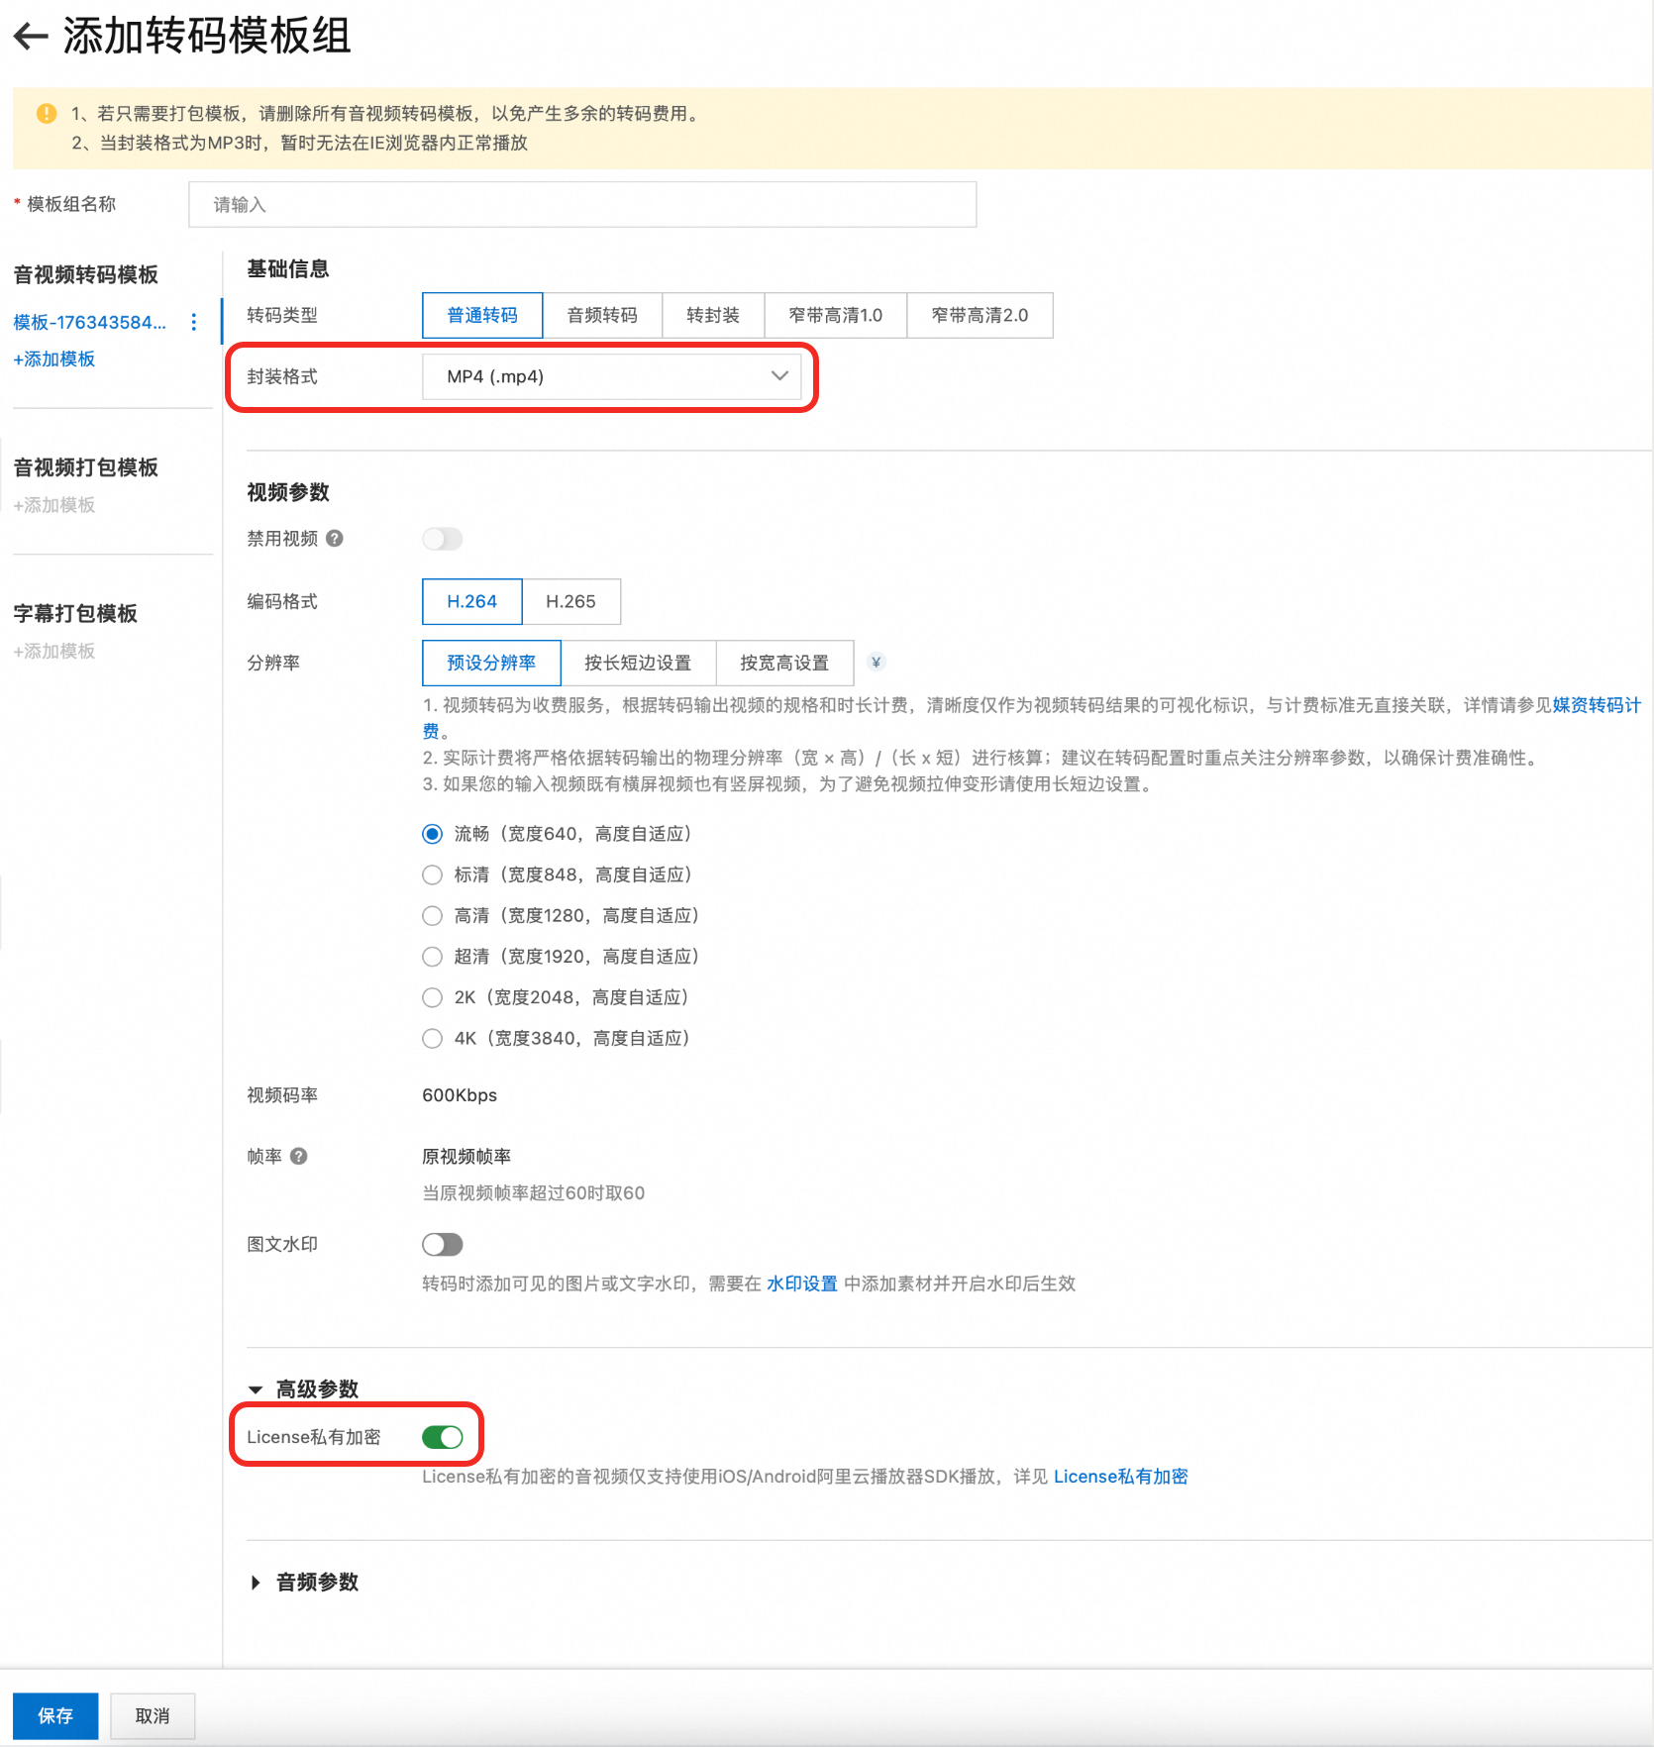Select the 窄带高清2.0 tab
The height and width of the screenshot is (1747, 1654).
(980, 315)
